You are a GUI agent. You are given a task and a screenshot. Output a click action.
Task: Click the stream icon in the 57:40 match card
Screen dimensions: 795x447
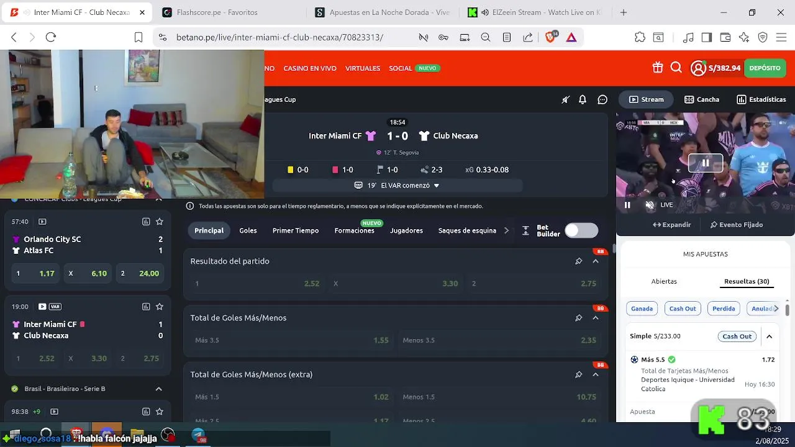[42, 222]
